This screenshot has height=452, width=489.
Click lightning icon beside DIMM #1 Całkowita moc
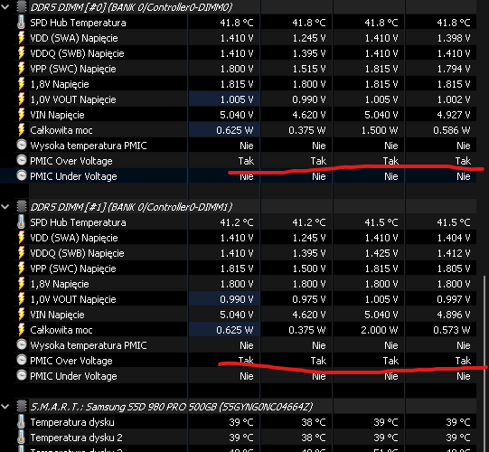[21, 330]
